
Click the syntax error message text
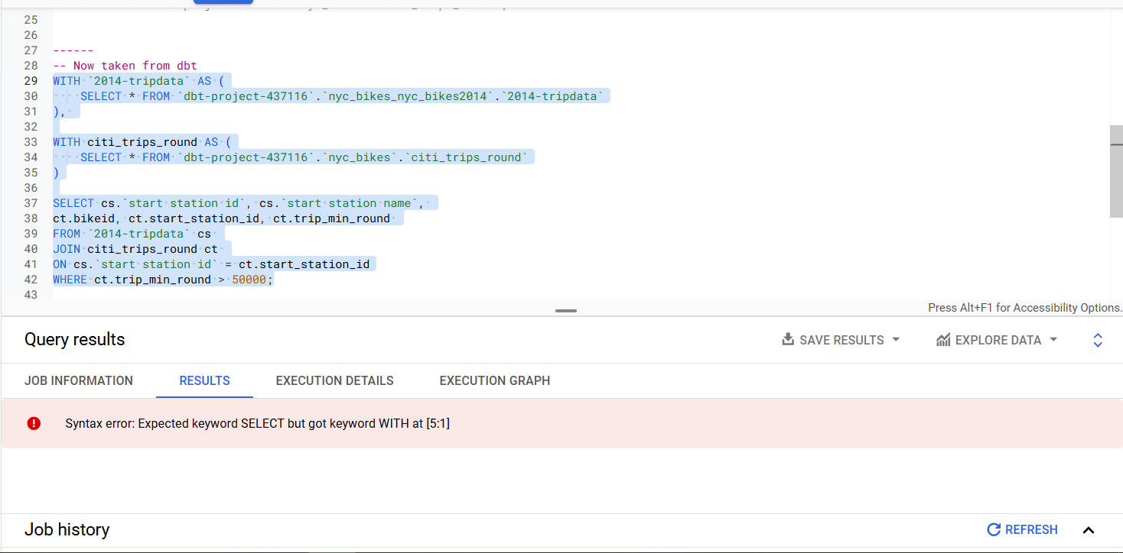pos(257,423)
